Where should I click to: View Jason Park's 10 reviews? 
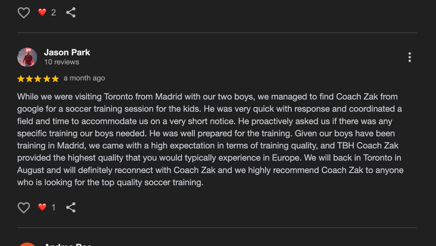click(x=61, y=62)
